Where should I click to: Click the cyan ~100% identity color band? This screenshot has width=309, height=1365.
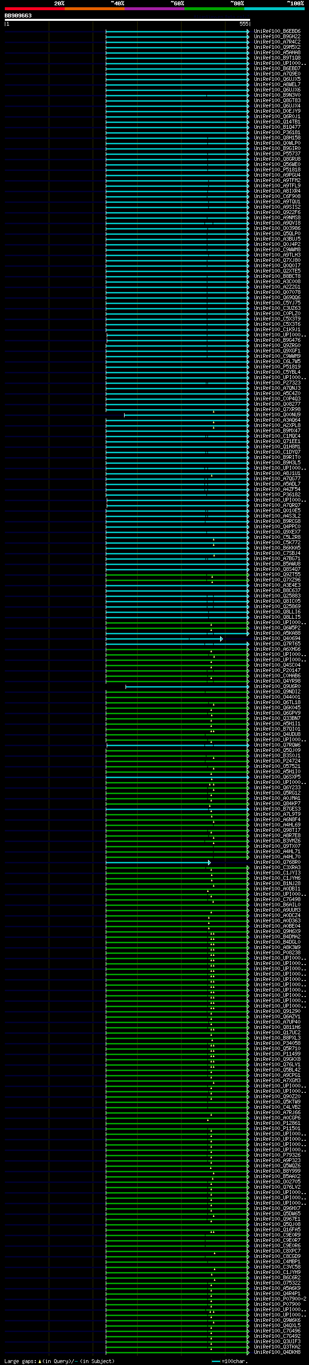(275, 9)
